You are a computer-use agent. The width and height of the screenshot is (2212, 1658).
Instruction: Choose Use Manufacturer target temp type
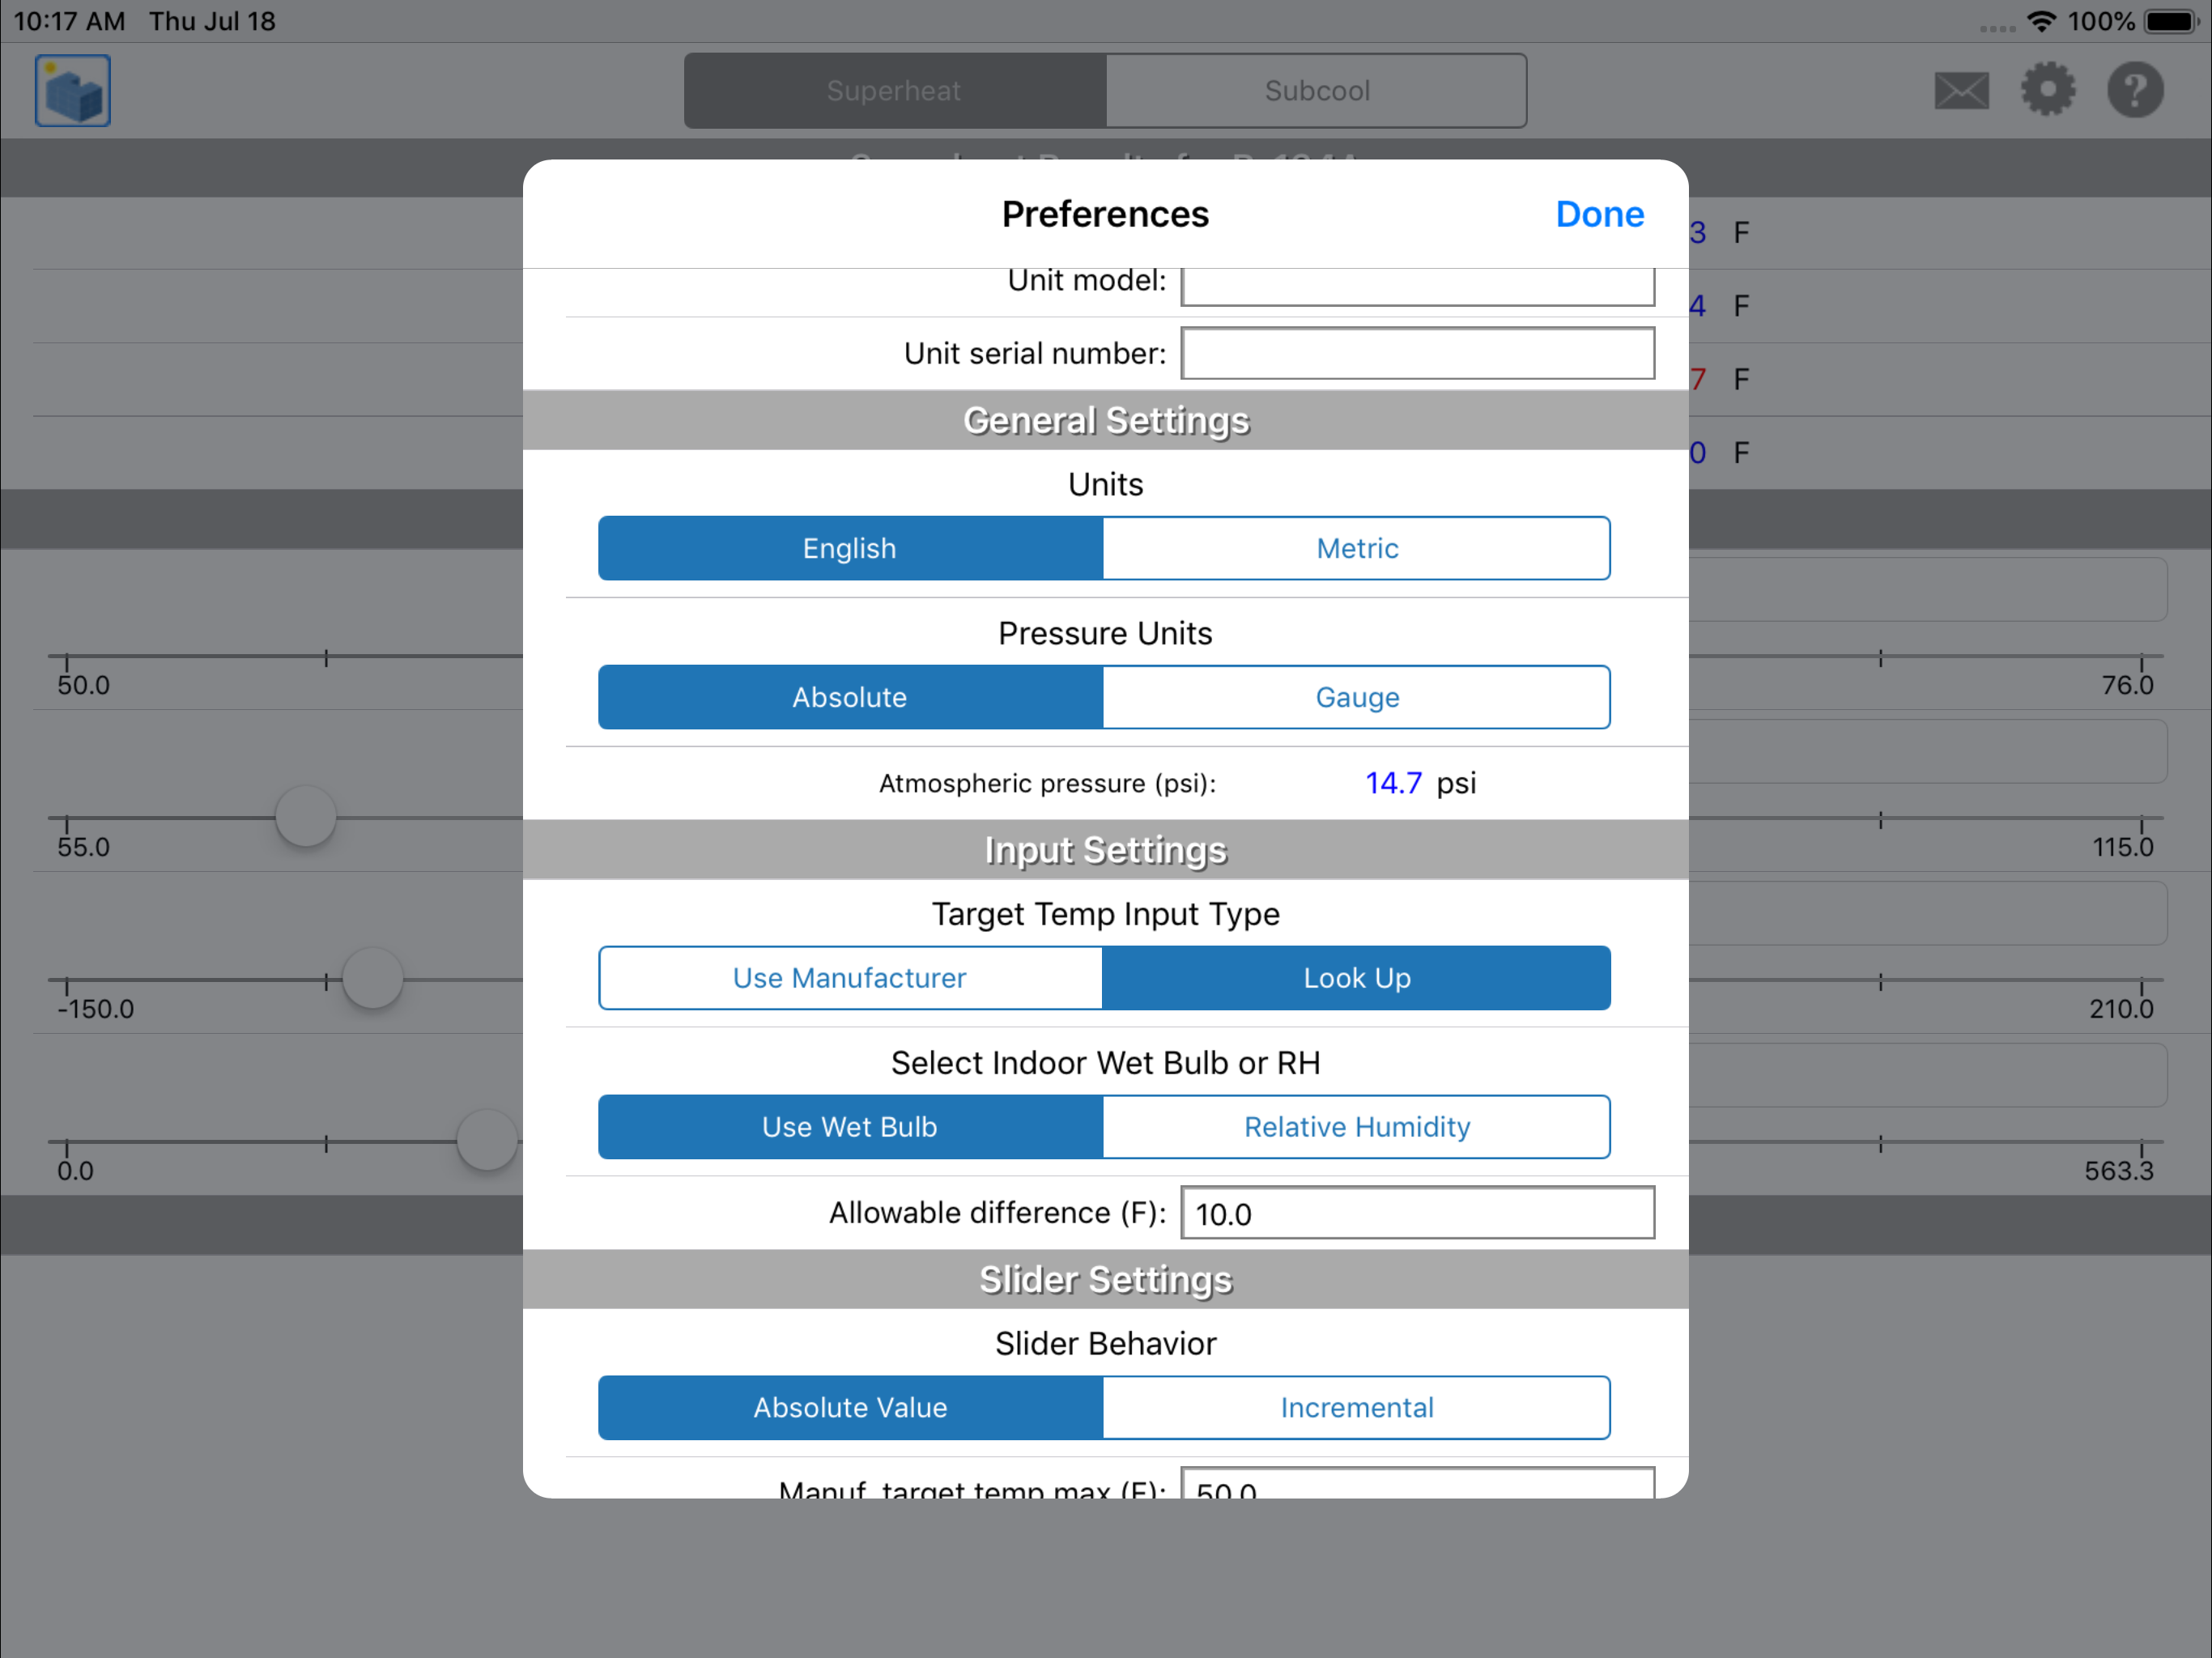[x=849, y=977]
